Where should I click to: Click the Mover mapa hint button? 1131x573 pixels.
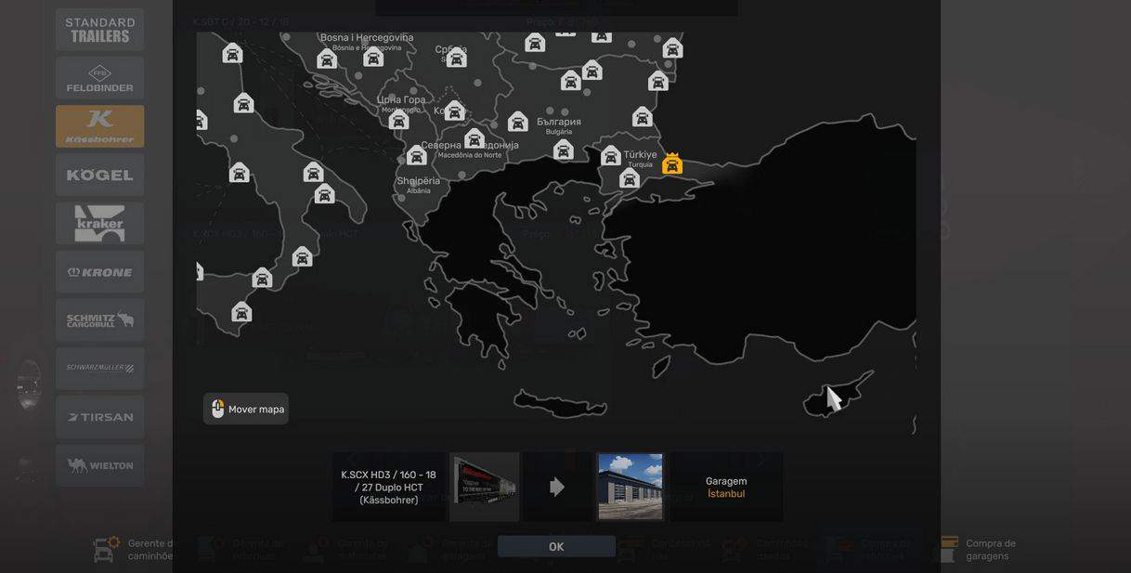point(246,410)
